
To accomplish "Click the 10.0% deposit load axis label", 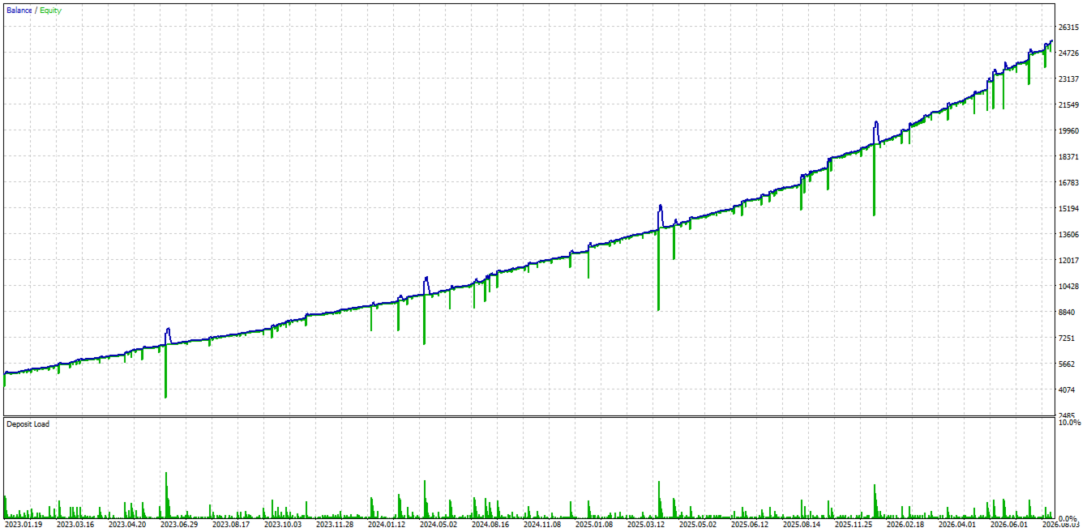I will tap(1069, 422).
